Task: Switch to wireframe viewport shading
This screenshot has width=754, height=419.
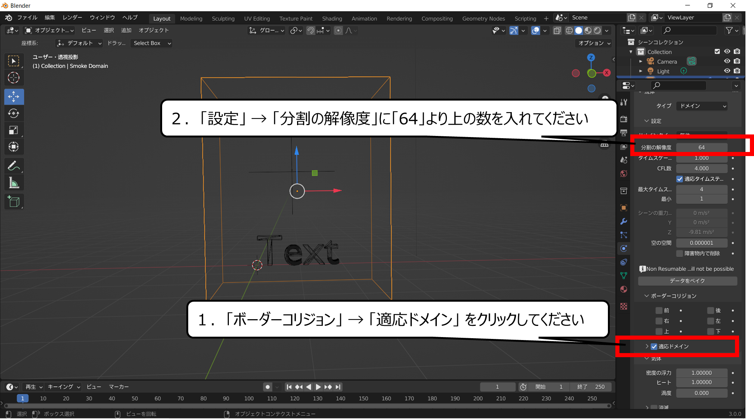Action: (x=569, y=31)
